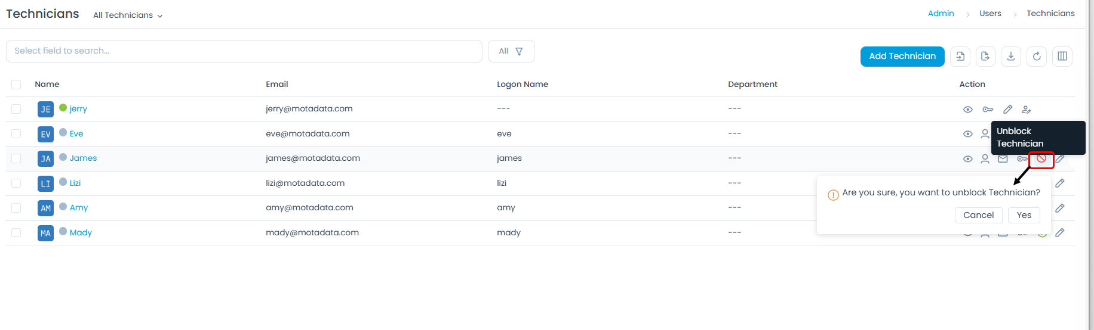
Task: Select the checkbox next to Amy
Action: pyautogui.click(x=16, y=208)
